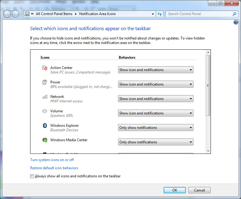The height and width of the screenshot is (199, 241).
Task: Click the Action Center flag icon
Action: 45,68
